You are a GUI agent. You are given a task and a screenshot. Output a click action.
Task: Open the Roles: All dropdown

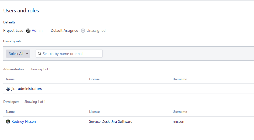click(x=18, y=54)
